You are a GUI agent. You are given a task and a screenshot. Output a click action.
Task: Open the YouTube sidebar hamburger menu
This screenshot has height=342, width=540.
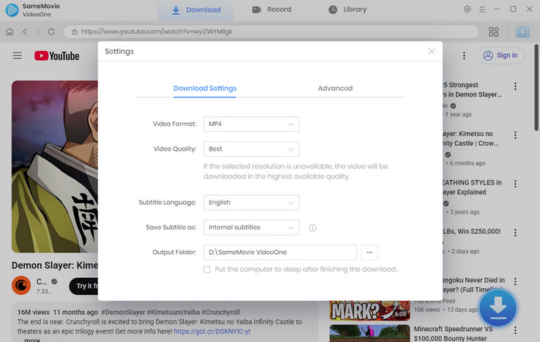(17, 56)
